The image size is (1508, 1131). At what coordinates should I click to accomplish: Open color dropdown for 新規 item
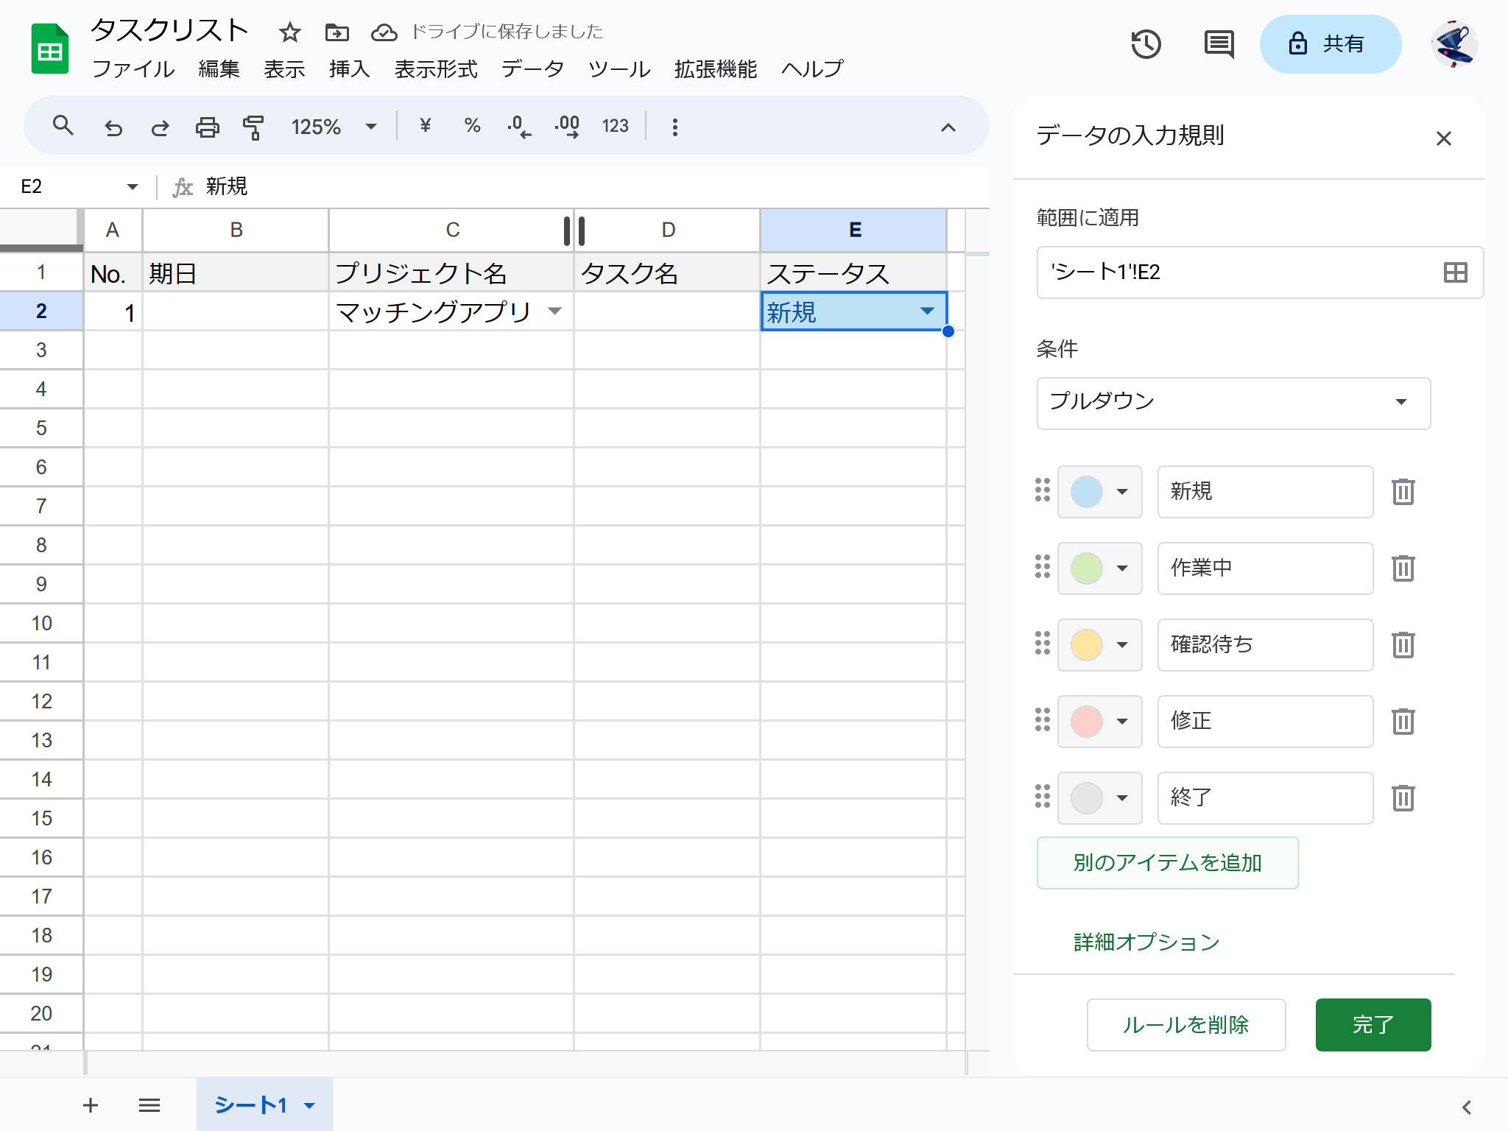1100,492
